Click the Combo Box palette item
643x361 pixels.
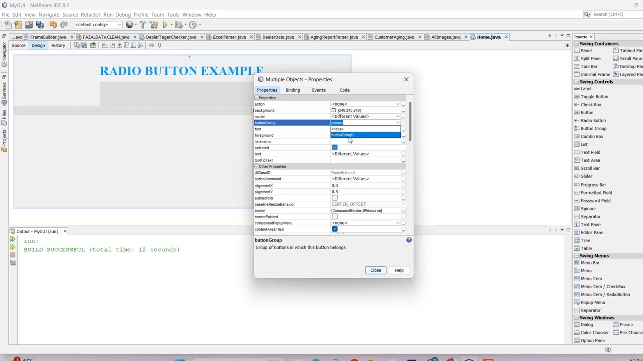tap(592, 136)
